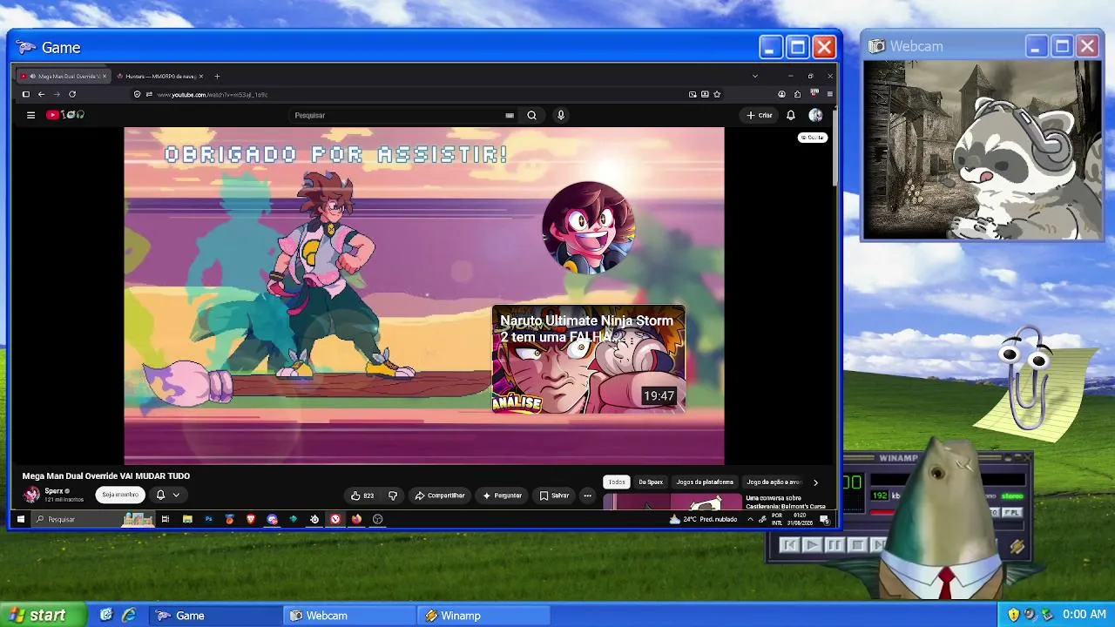
Task: Open Brave browser from the inner taskbar
Action: [x=251, y=519]
